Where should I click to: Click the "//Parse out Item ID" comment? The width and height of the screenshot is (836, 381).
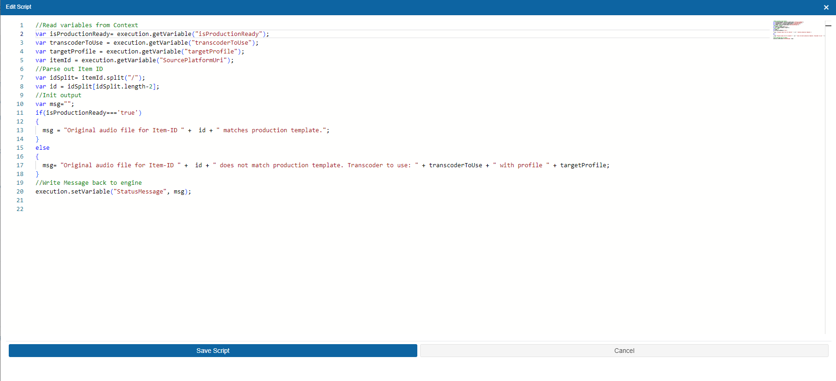[69, 69]
